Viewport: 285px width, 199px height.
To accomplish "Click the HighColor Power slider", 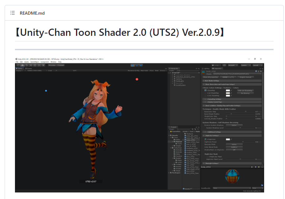I will click(240, 142).
